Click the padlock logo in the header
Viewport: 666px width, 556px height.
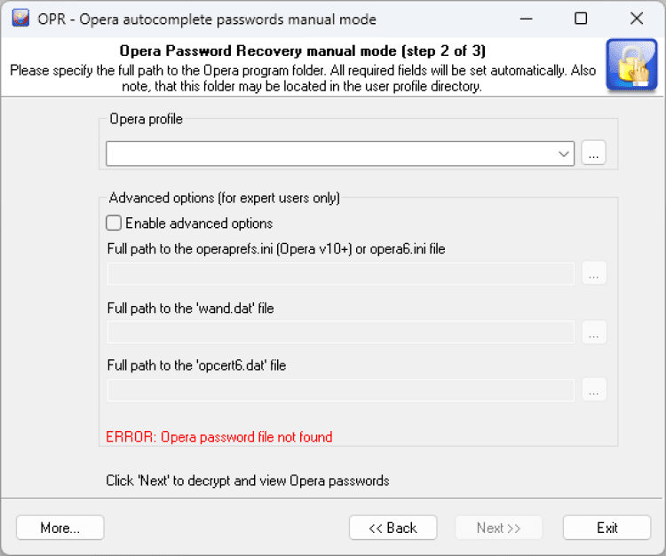point(630,65)
